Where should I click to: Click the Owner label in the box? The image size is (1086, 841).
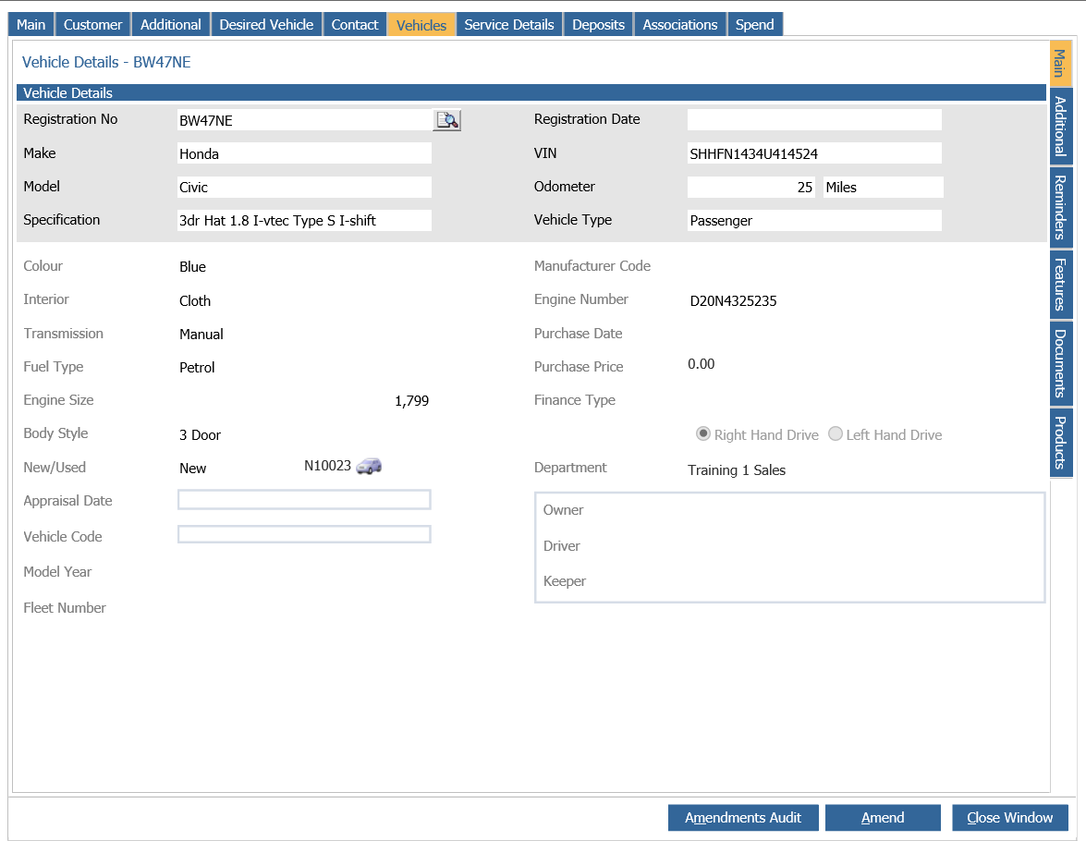(563, 510)
